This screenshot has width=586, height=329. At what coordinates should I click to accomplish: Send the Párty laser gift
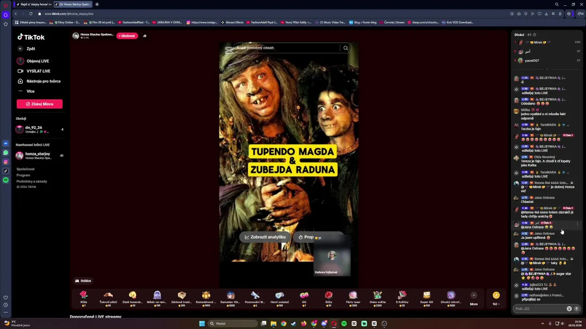pos(353,298)
